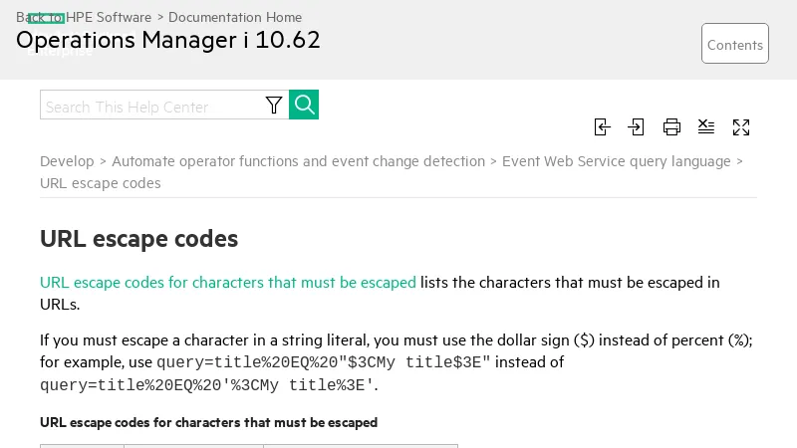The image size is (797, 448).
Task: Click the remove search highlighting icon
Action: (x=706, y=126)
